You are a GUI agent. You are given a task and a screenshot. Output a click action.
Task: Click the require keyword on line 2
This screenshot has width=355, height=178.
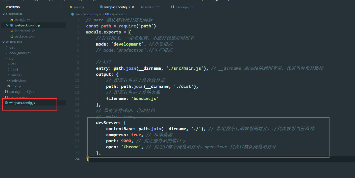pos(127,26)
